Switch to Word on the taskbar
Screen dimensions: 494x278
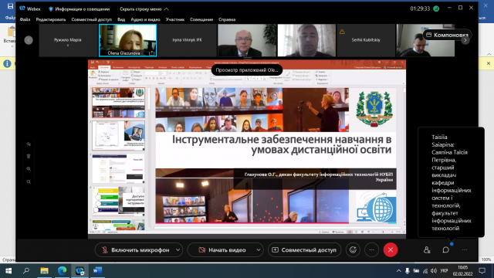97,271
